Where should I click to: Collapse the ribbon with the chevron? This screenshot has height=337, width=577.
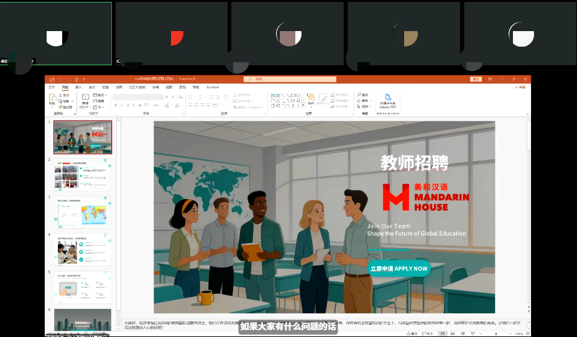528,114
